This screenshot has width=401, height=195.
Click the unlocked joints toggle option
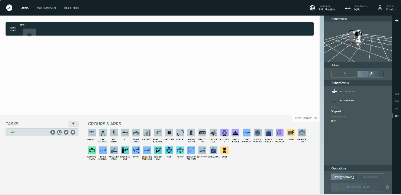click(371, 74)
